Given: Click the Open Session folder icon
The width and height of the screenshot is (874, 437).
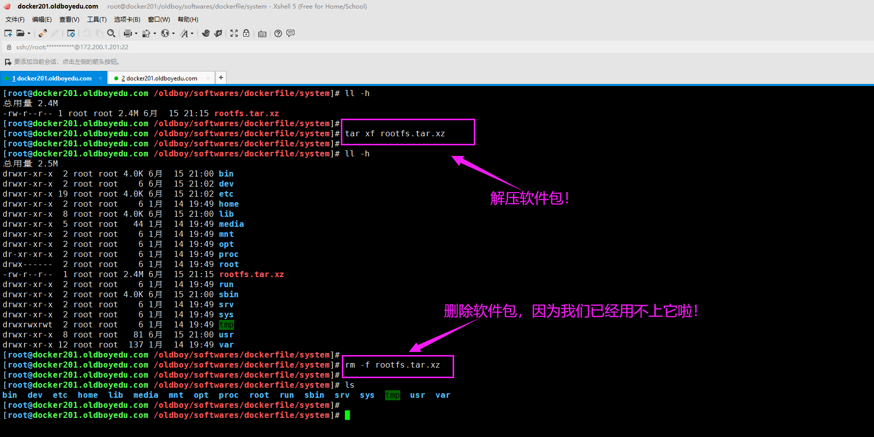Looking at the screenshot, I should (20, 33).
